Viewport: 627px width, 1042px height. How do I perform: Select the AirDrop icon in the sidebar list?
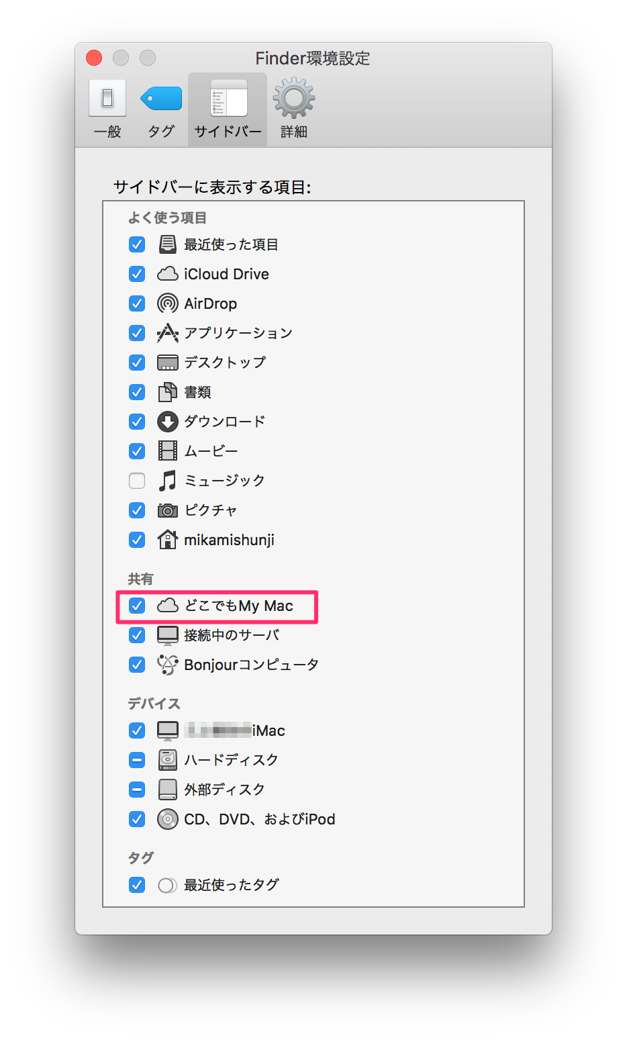pyautogui.click(x=167, y=303)
